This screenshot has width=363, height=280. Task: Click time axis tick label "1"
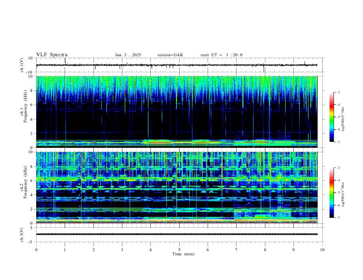pos(65,250)
